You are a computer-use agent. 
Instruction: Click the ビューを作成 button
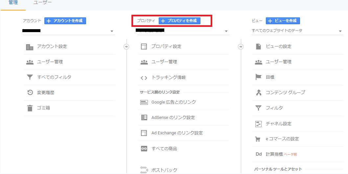pos(283,21)
